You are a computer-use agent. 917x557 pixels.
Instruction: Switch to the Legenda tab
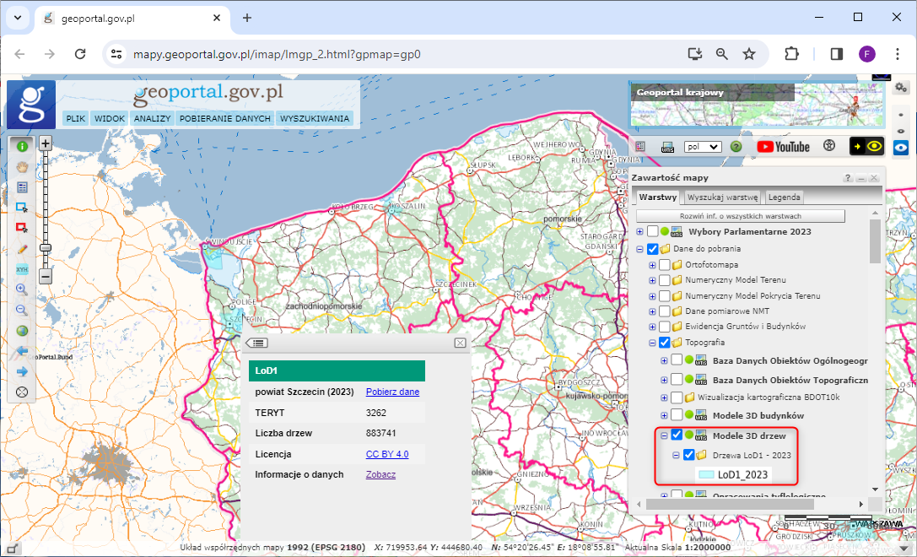point(784,197)
